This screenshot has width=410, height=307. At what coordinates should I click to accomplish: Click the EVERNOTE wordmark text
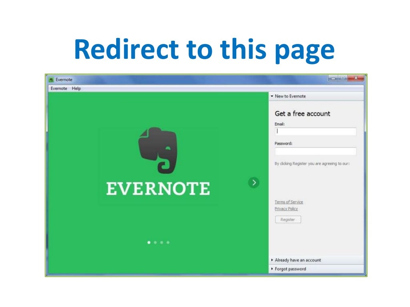tap(158, 189)
